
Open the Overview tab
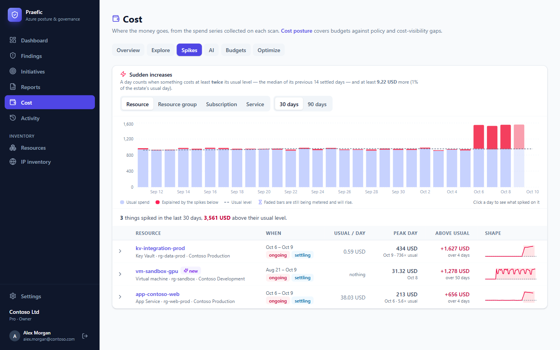tap(128, 50)
